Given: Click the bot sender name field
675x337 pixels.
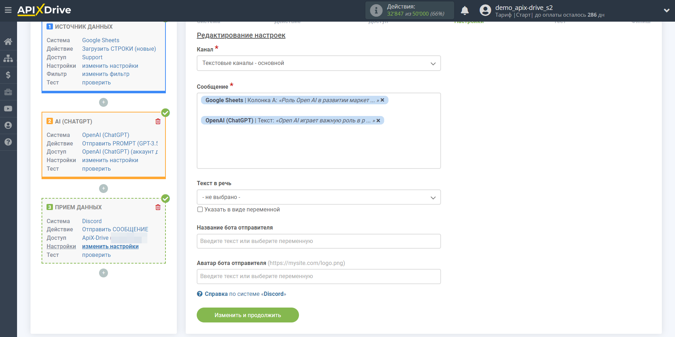Looking at the screenshot, I should pyautogui.click(x=319, y=241).
